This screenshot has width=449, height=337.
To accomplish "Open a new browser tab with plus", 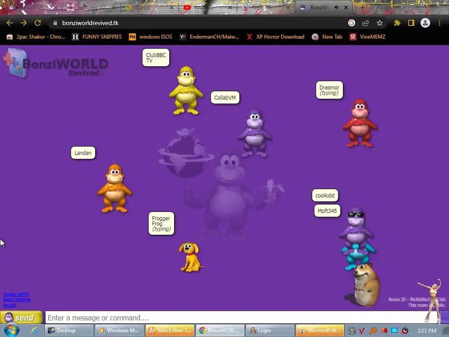I will point(362,7).
